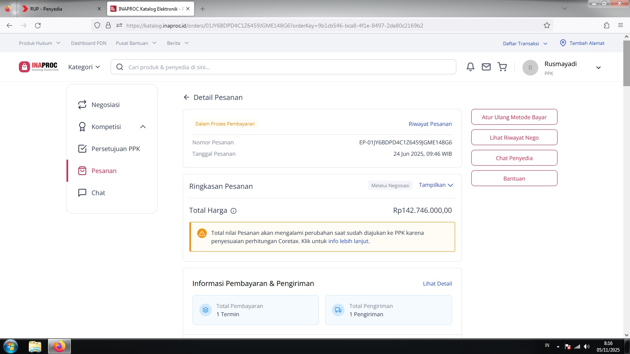630x354 pixels.
Task: Open the Daftar Transaksi dropdown
Action: pyautogui.click(x=525, y=44)
